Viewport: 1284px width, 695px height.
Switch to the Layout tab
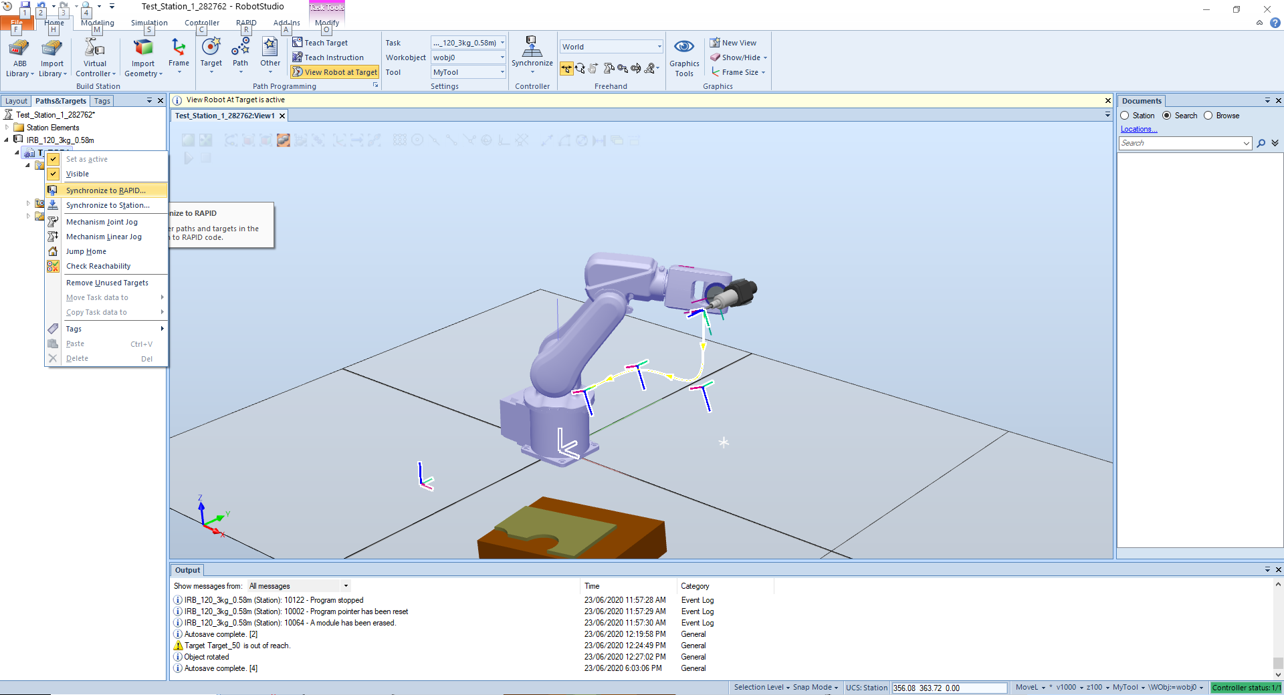tap(16, 101)
